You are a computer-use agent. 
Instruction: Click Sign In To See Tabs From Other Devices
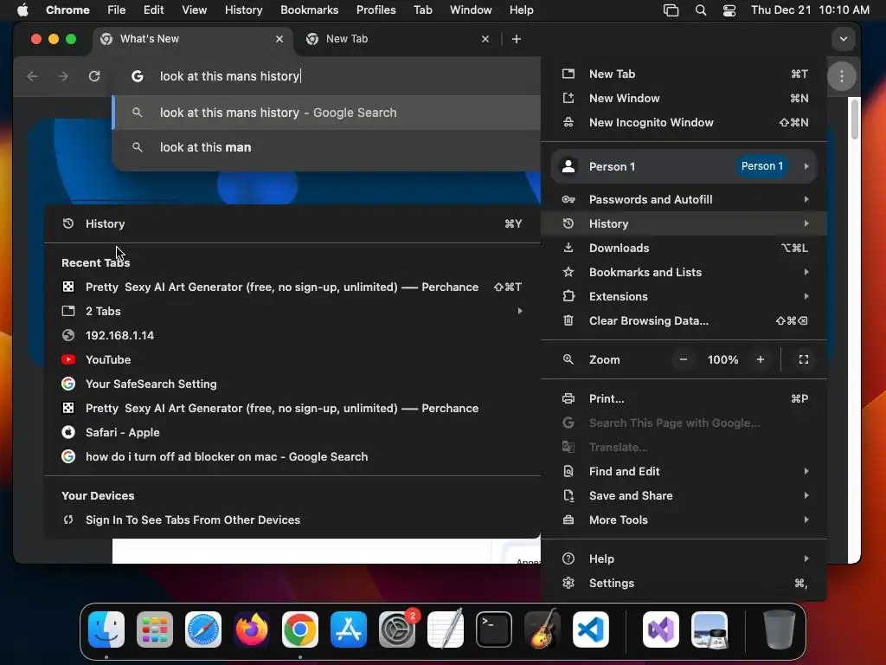pyautogui.click(x=292, y=520)
